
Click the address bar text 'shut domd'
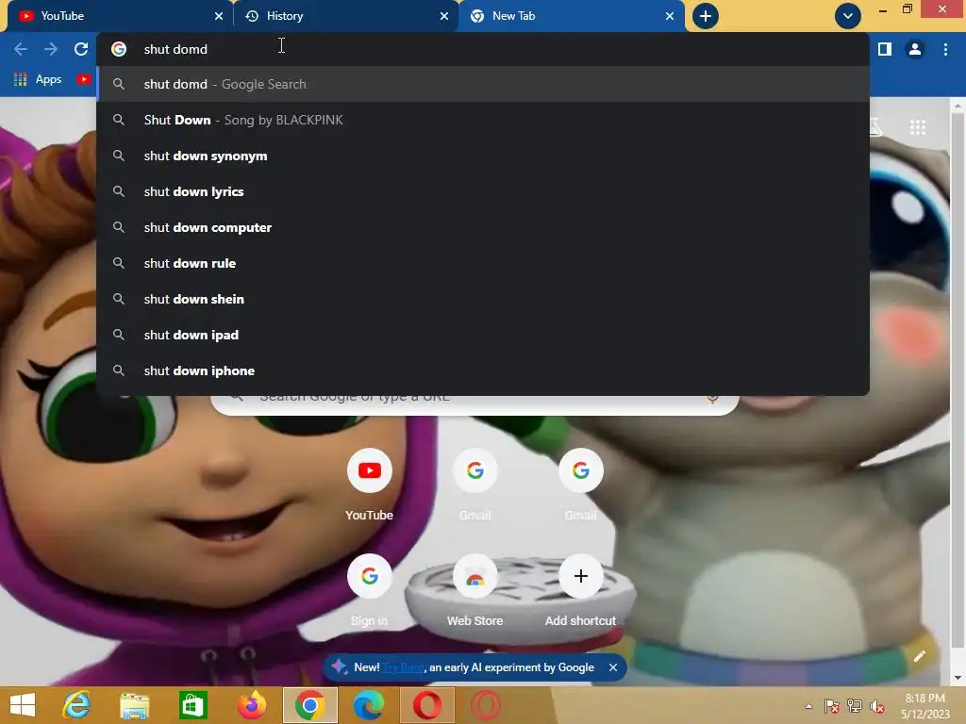click(175, 49)
